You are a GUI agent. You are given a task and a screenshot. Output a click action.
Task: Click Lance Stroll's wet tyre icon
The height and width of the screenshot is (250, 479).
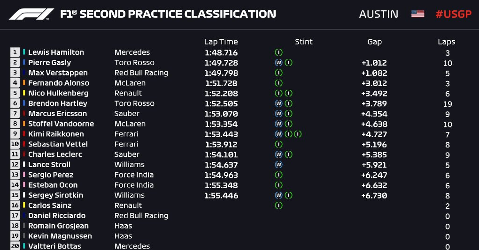(x=278, y=165)
